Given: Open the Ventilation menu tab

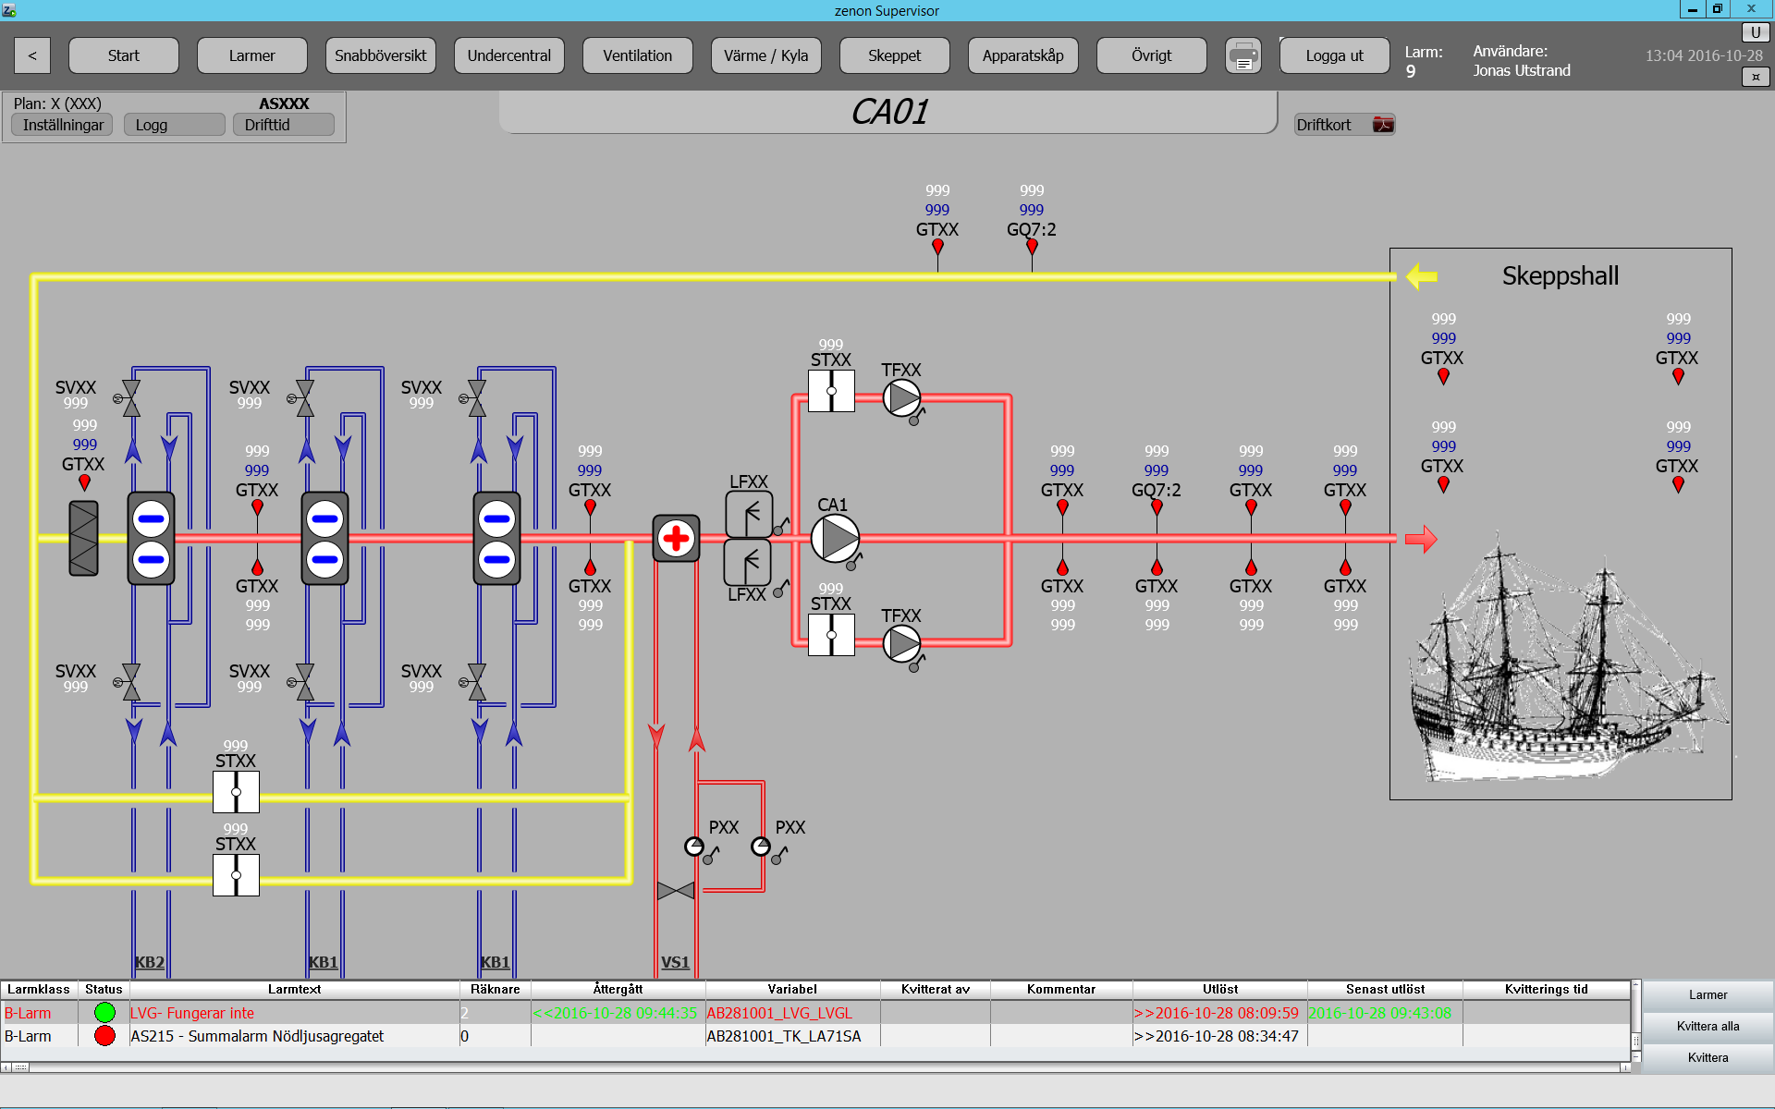Looking at the screenshot, I should tap(637, 55).
